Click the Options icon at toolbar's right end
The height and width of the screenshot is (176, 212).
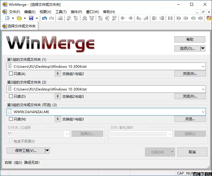tap(209, 18)
